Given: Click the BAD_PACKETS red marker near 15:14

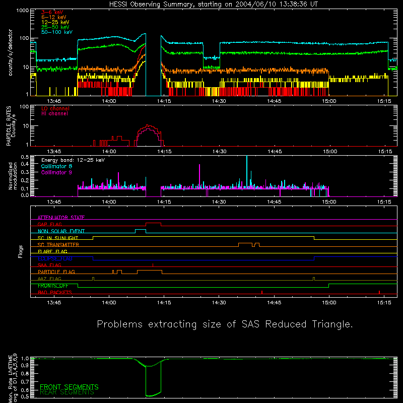Looking at the screenshot, I should (x=379, y=292).
